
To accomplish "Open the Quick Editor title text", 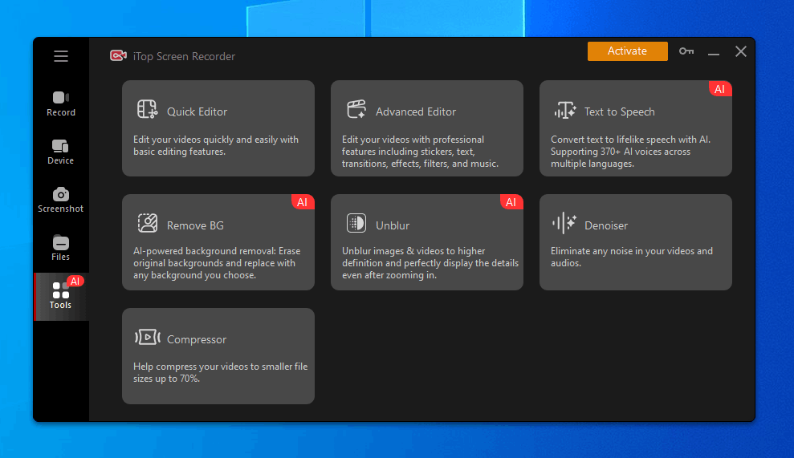I will tap(197, 111).
